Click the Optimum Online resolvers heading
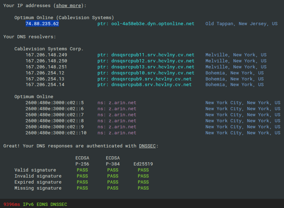The image size is (284, 208). pyautogui.click(x=34, y=96)
